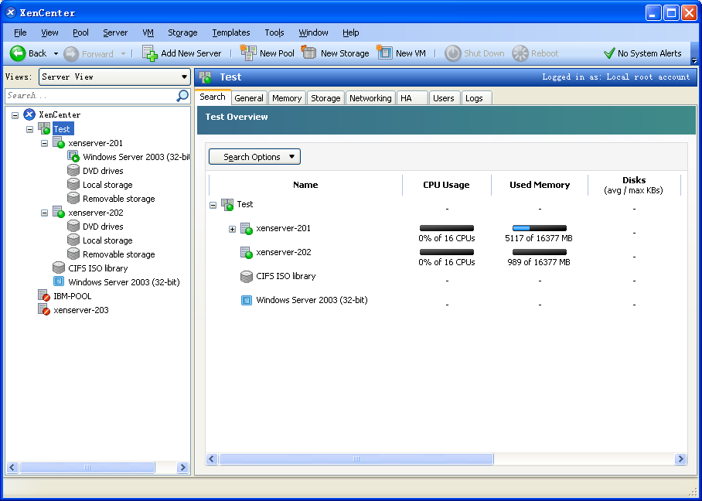The height and width of the screenshot is (501, 702).
Task: Click the New Pool toolbar icon
Action: (x=247, y=53)
